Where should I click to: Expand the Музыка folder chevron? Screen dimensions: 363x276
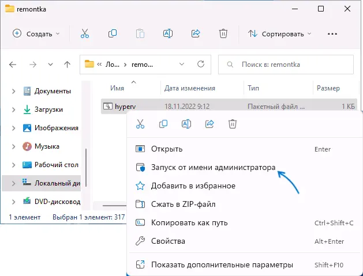[x=14, y=146]
